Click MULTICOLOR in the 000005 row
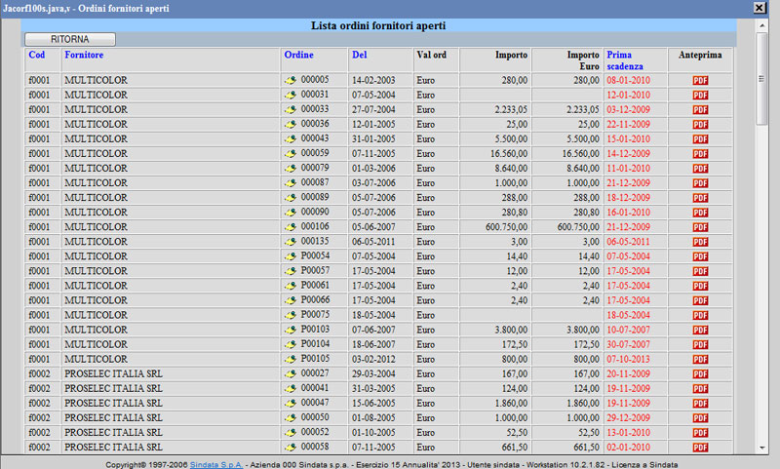 [x=96, y=81]
